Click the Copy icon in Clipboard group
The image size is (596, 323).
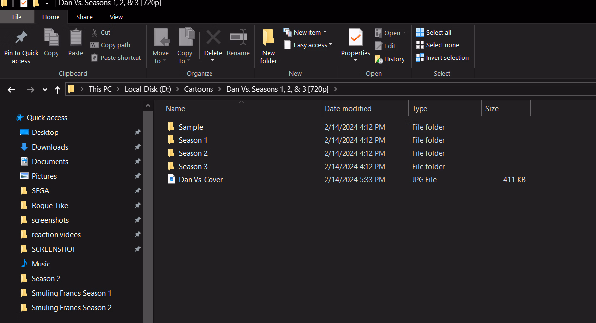click(x=51, y=38)
